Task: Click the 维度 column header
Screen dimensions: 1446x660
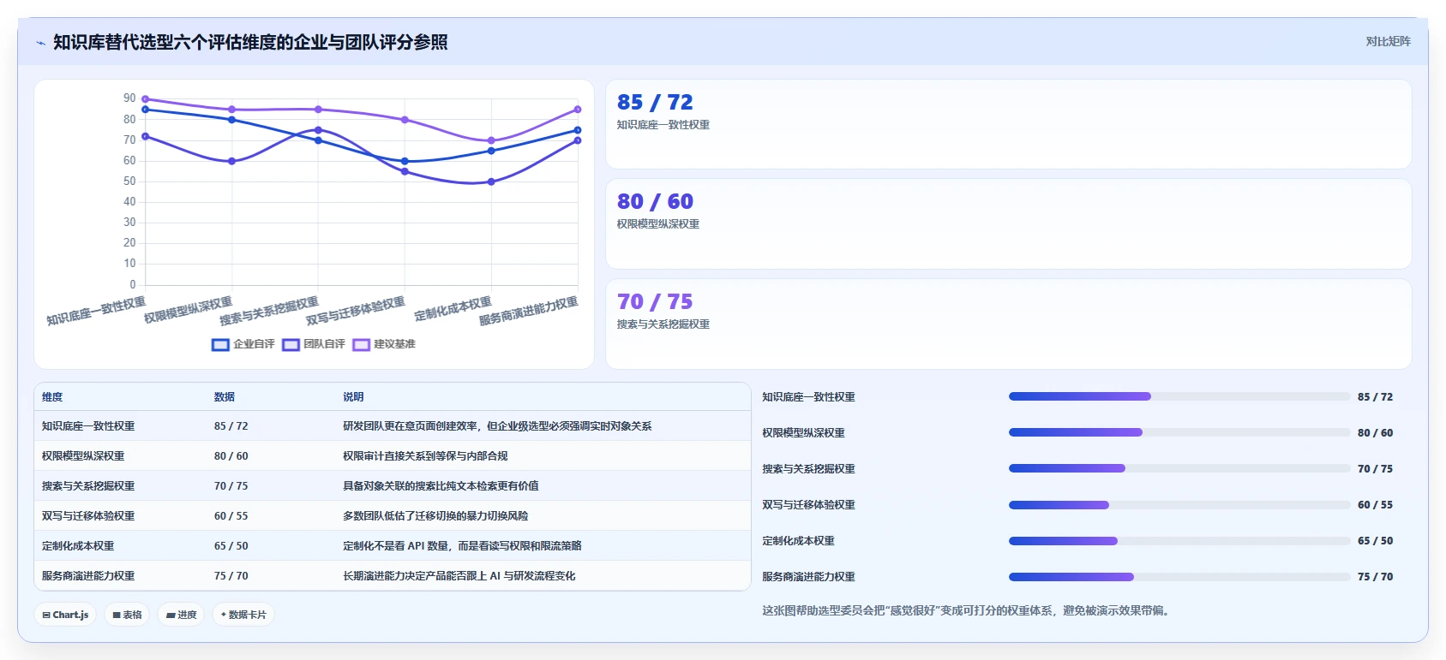Action: 52,396
